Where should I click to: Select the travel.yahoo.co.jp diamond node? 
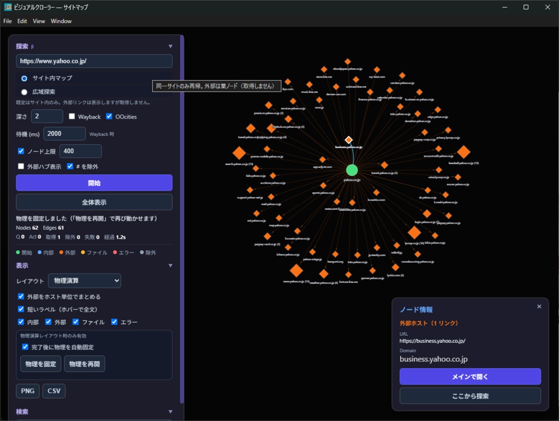(x=251, y=128)
